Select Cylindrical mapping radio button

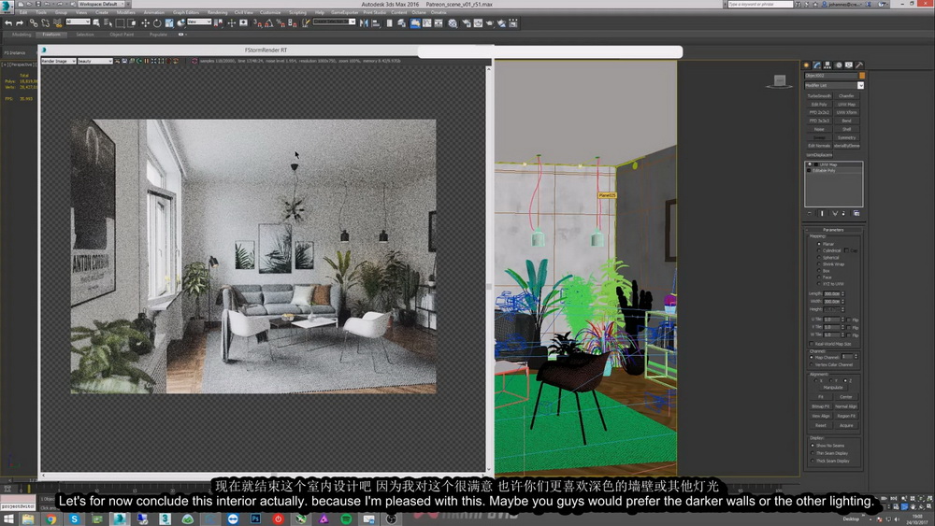pos(818,250)
